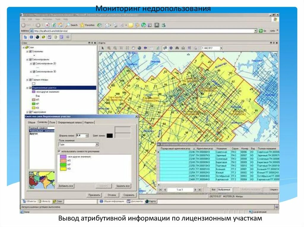Click the browser Home icon
Viewport: 304px width, 227px height.
pos(60,25)
